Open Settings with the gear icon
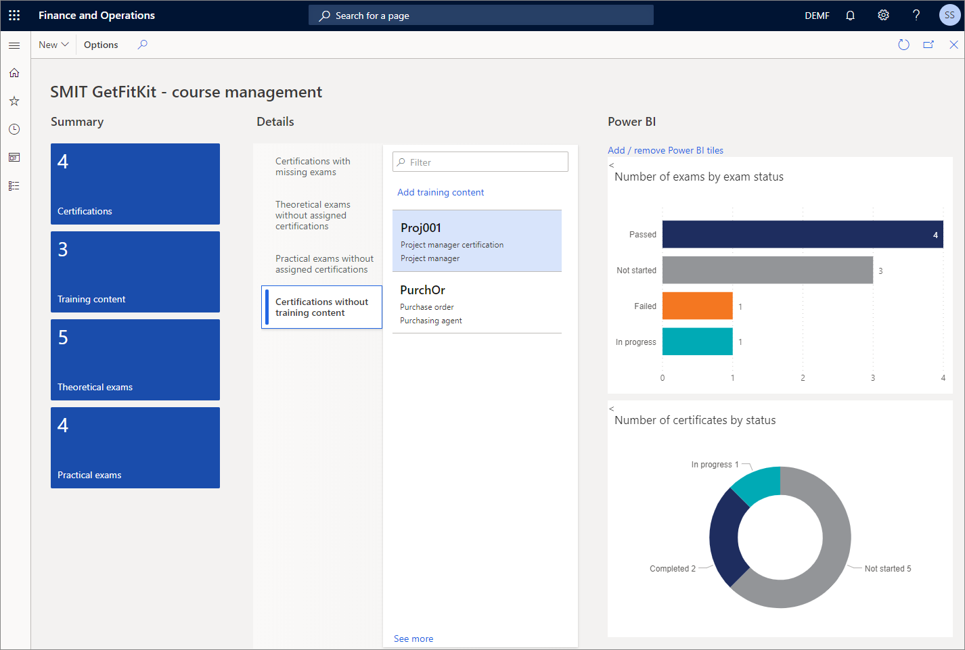This screenshot has width=965, height=650. pos(883,15)
